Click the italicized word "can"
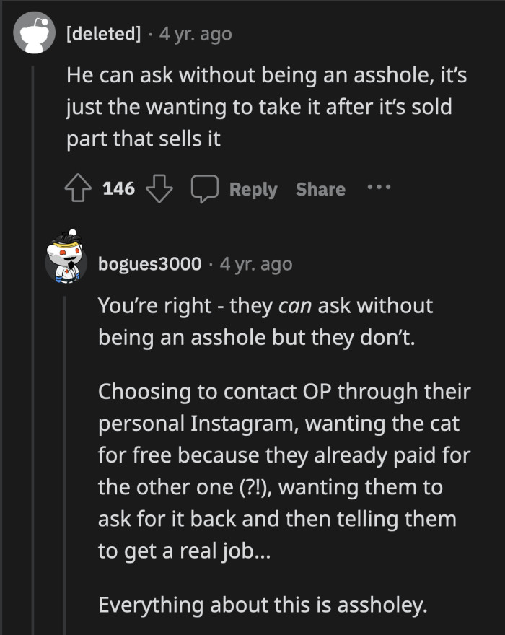Screen dimensions: 505x635 coord(294,306)
